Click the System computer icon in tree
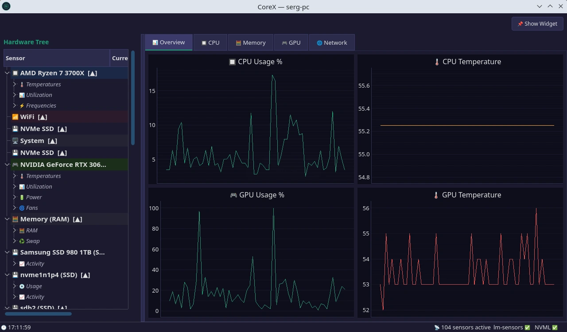Screen dimensions: 567x332 (x=15, y=141)
